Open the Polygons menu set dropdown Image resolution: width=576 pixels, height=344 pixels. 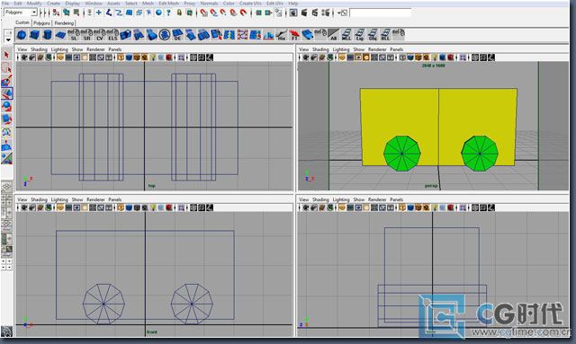tap(21, 13)
